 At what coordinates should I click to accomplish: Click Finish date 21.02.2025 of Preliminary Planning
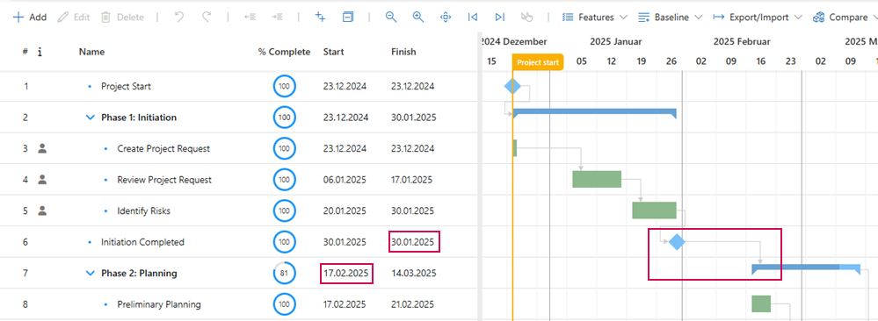(x=412, y=305)
